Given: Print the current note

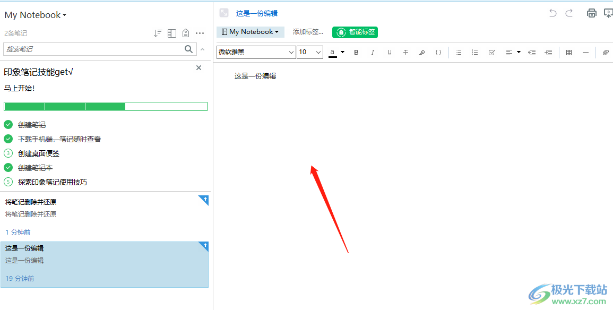Looking at the screenshot, I should [591, 13].
